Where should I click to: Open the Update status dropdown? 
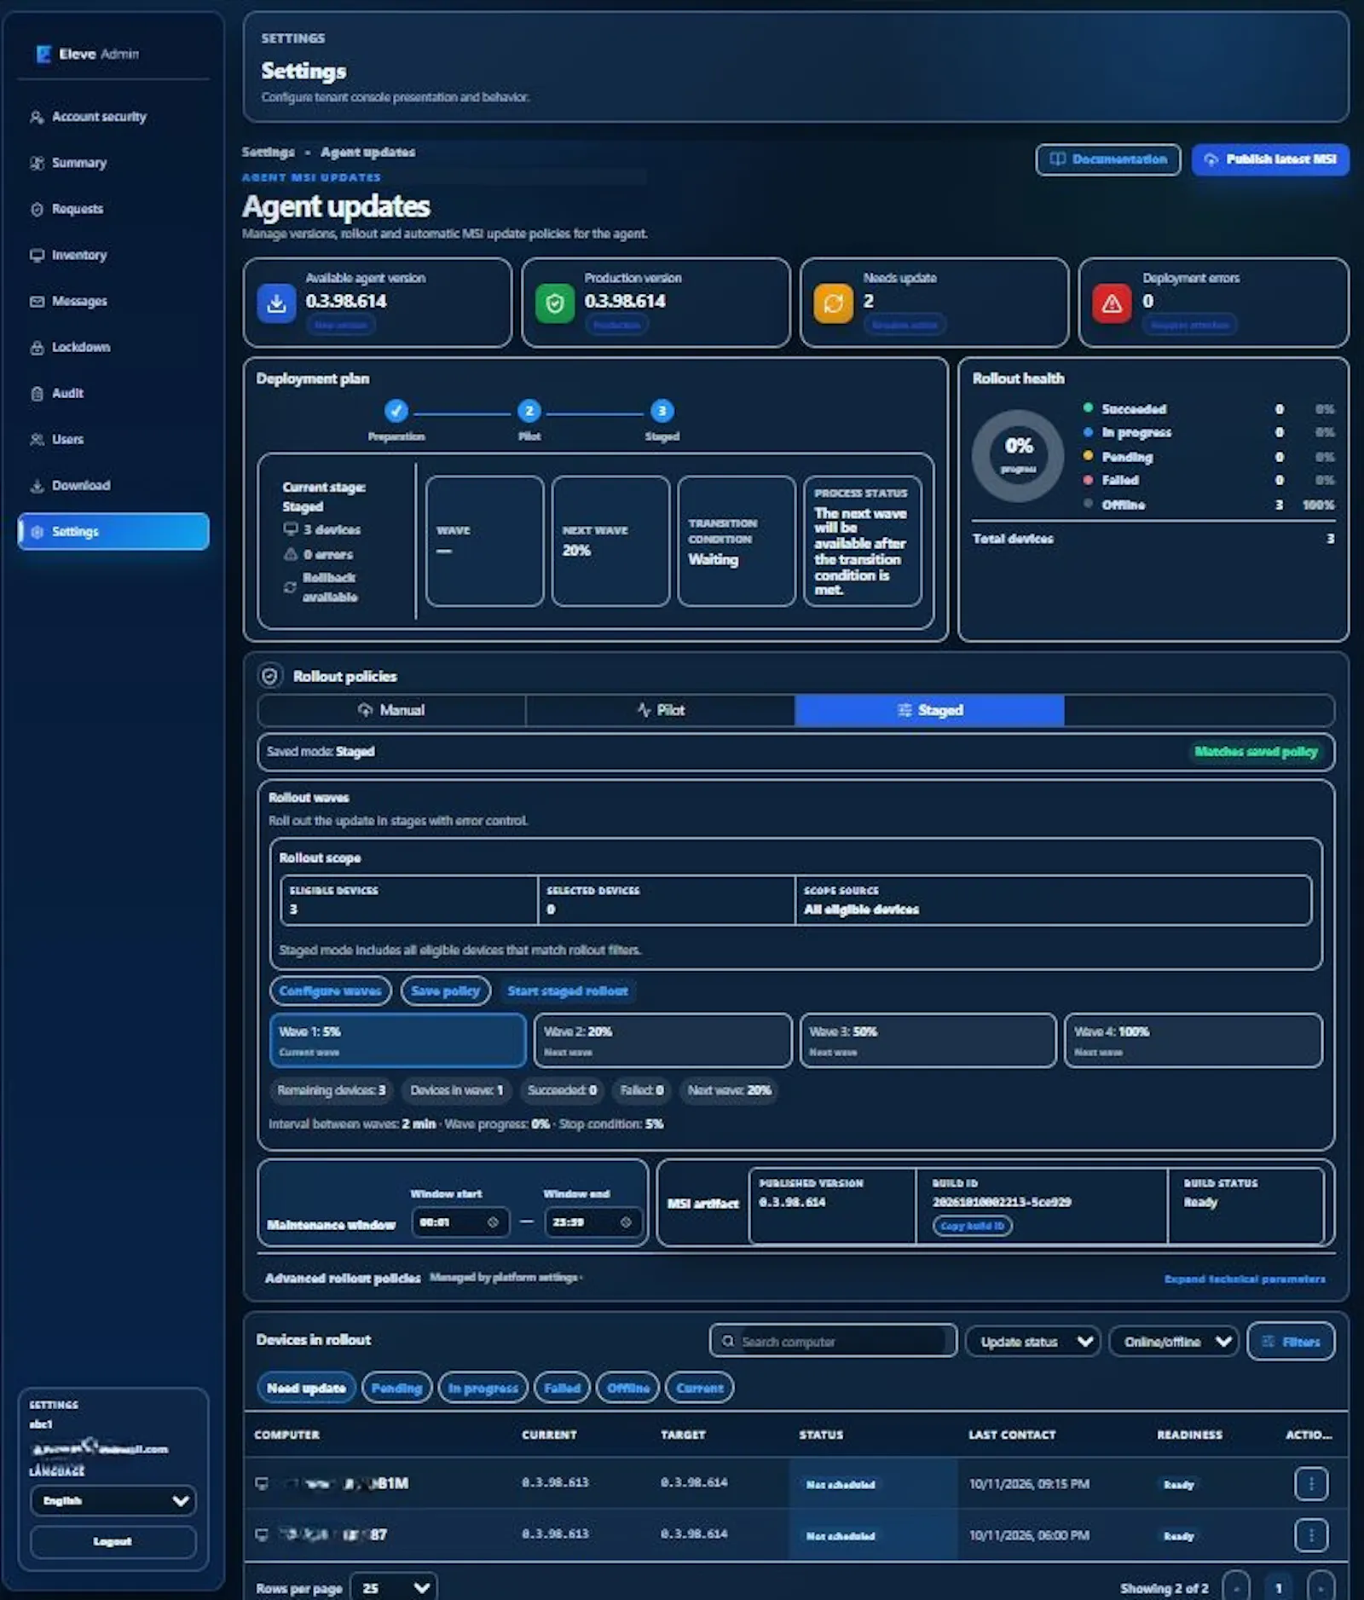pos(1032,1343)
